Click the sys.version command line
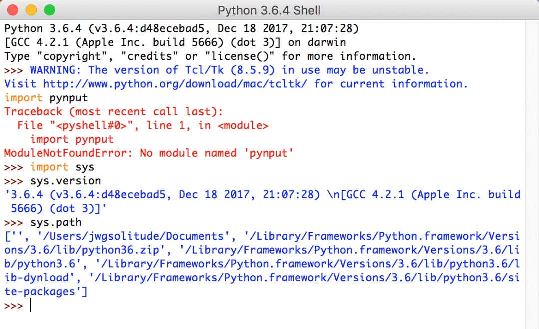Viewport: 539px width, 329px height. (x=65, y=181)
